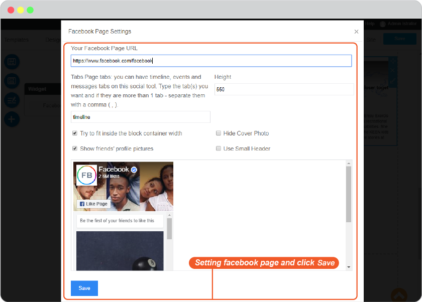The width and height of the screenshot is (422, 302).
Task: Click the Facebook Page URL input field
Action: [212, 61]
